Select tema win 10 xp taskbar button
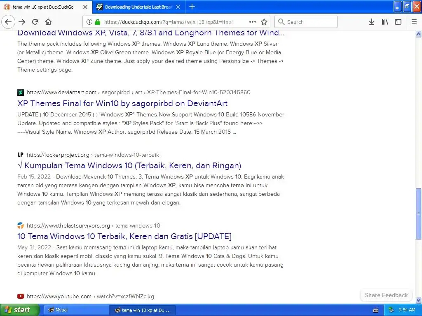The image size is (422, 316). [x=143, y=310]
